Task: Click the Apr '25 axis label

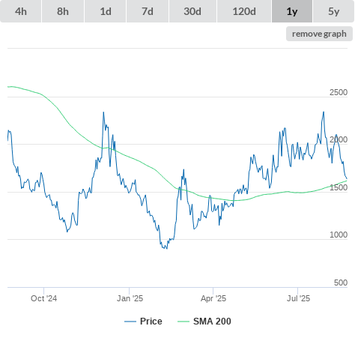Action: point(213,298)
